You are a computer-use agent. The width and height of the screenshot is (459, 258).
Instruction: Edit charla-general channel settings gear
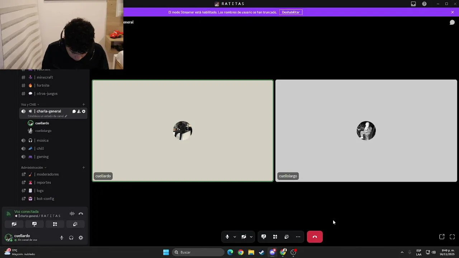[x=84, y=111]
